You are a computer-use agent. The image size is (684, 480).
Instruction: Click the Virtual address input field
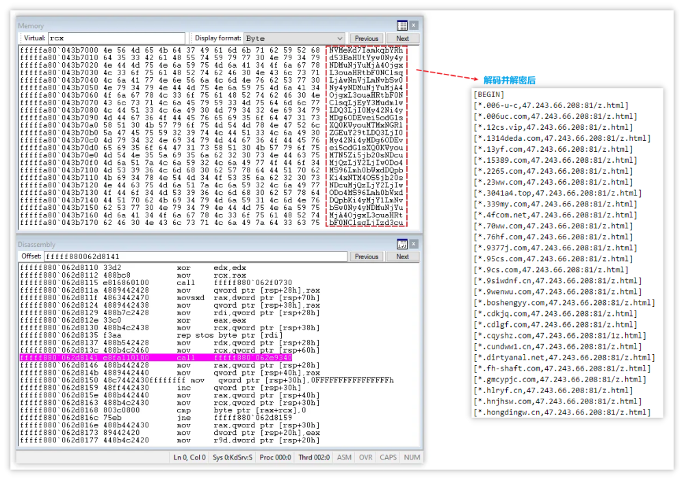(x=116, y=38)
